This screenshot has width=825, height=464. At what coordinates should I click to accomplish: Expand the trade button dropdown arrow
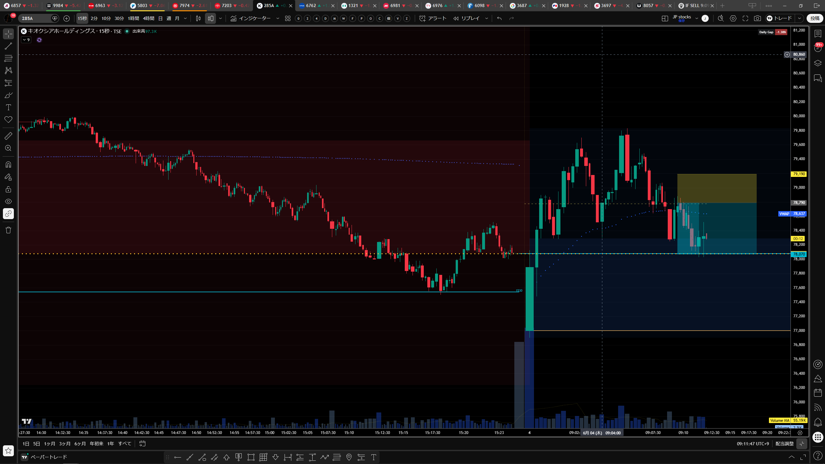pyautogui.click(x=799, y=18)
